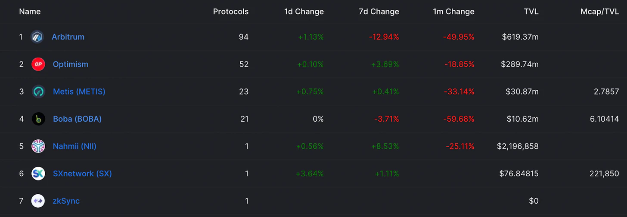Viewport: 627px width, 217px height.
Task: Open the Arbitrum chain link
Action: coord(68,37)
